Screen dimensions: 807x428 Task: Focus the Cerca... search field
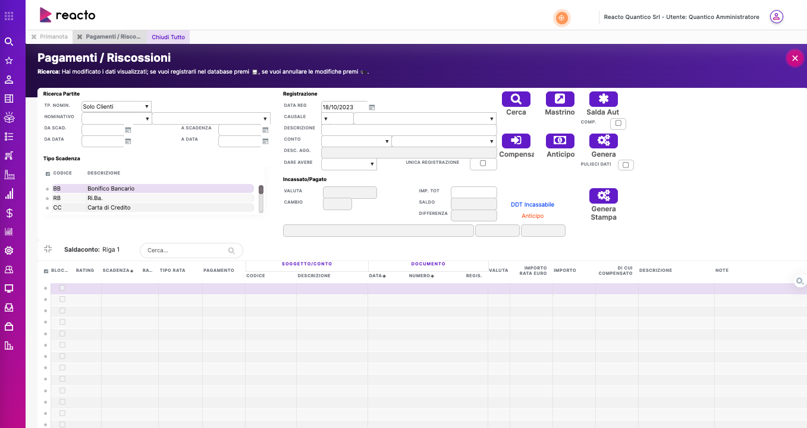click(191, 251)
